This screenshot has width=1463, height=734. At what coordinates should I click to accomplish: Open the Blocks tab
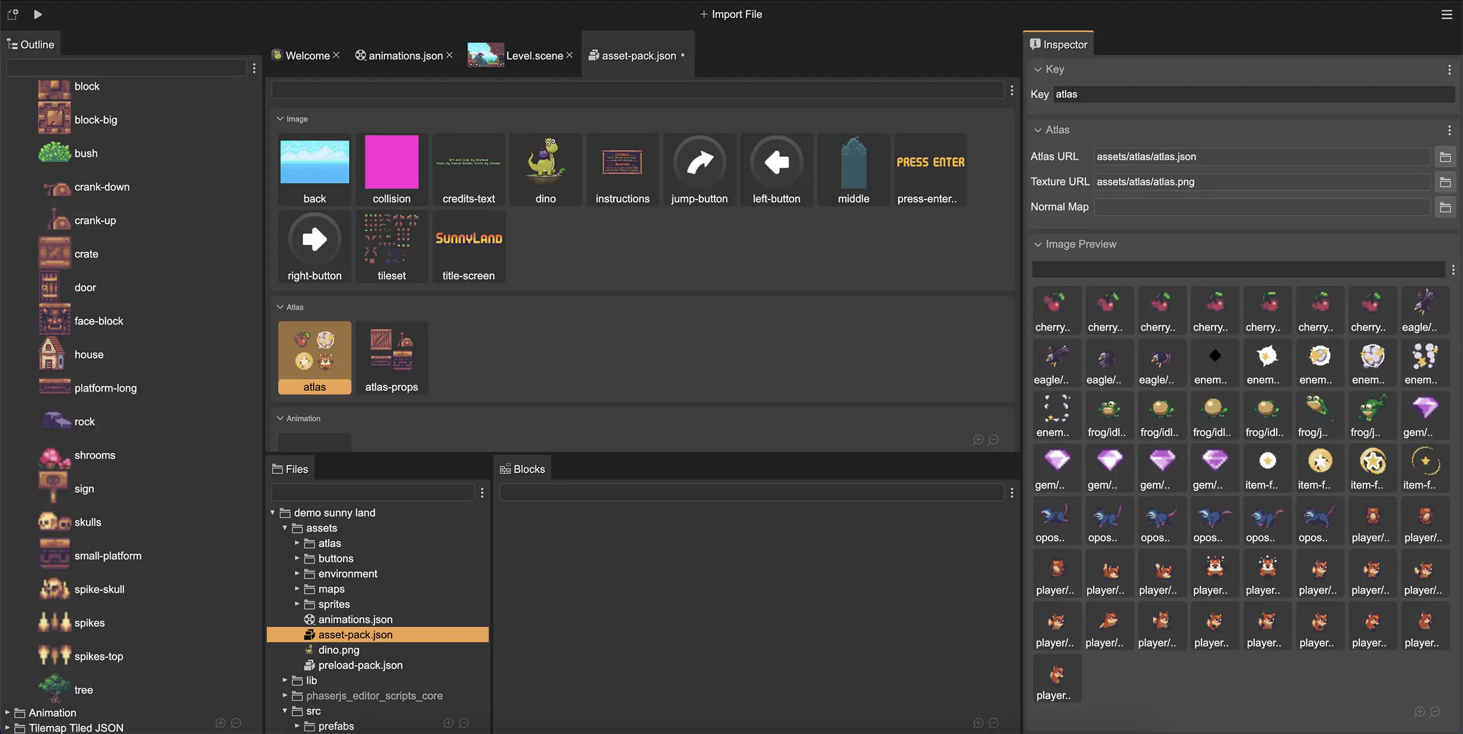(x=522, y=469)
